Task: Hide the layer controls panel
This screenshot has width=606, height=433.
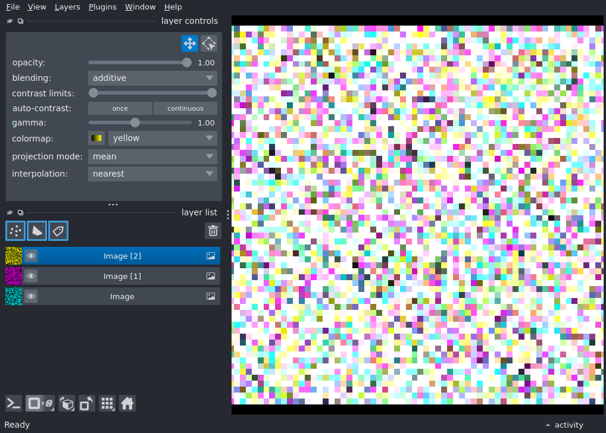Action: coord(10,21)
